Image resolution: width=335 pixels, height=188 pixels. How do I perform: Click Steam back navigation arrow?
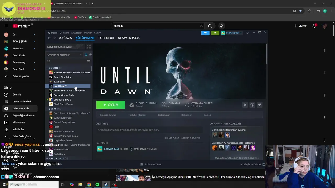(49, 38)
